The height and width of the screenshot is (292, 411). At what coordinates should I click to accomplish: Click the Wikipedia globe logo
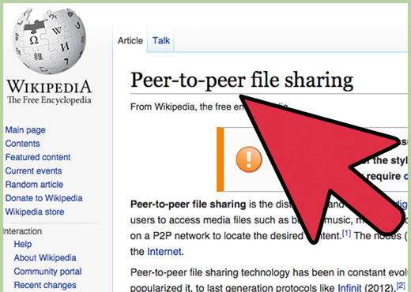[x=49, y=41]
